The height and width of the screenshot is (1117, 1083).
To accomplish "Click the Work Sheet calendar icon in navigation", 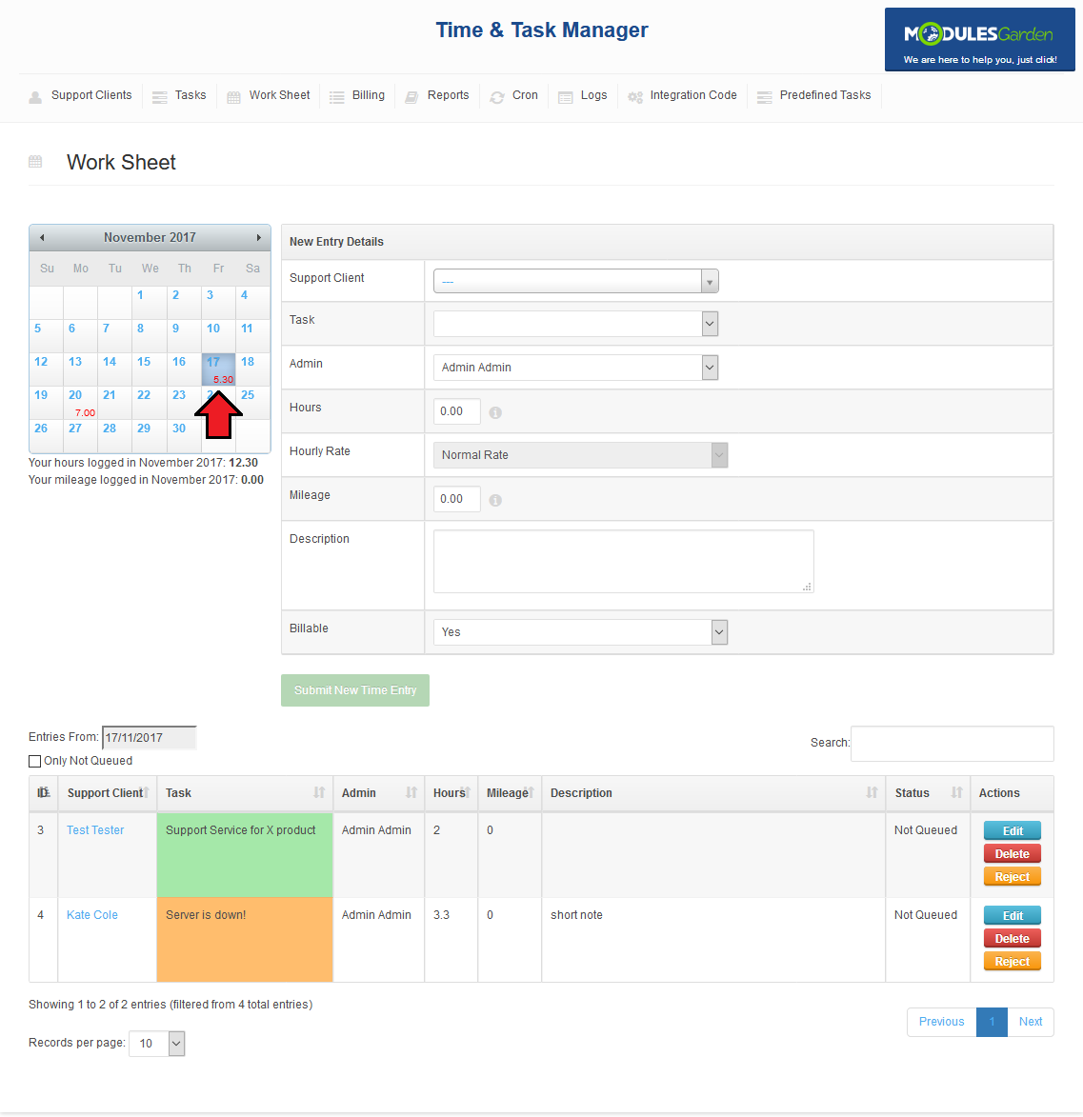I will point(233,97).
